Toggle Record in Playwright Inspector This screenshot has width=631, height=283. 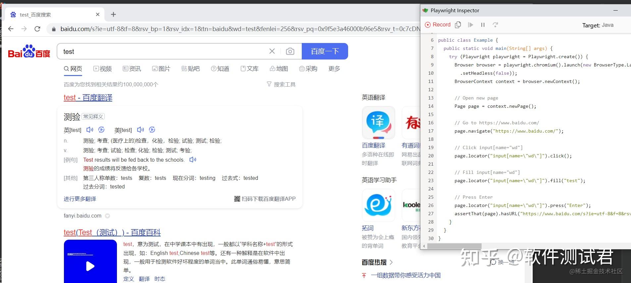coord(438,24)
